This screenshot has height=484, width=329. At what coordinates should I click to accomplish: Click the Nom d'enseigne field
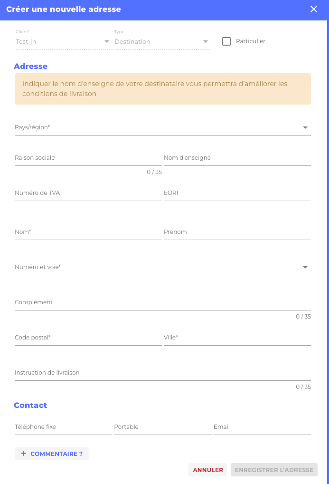[237, 158]
